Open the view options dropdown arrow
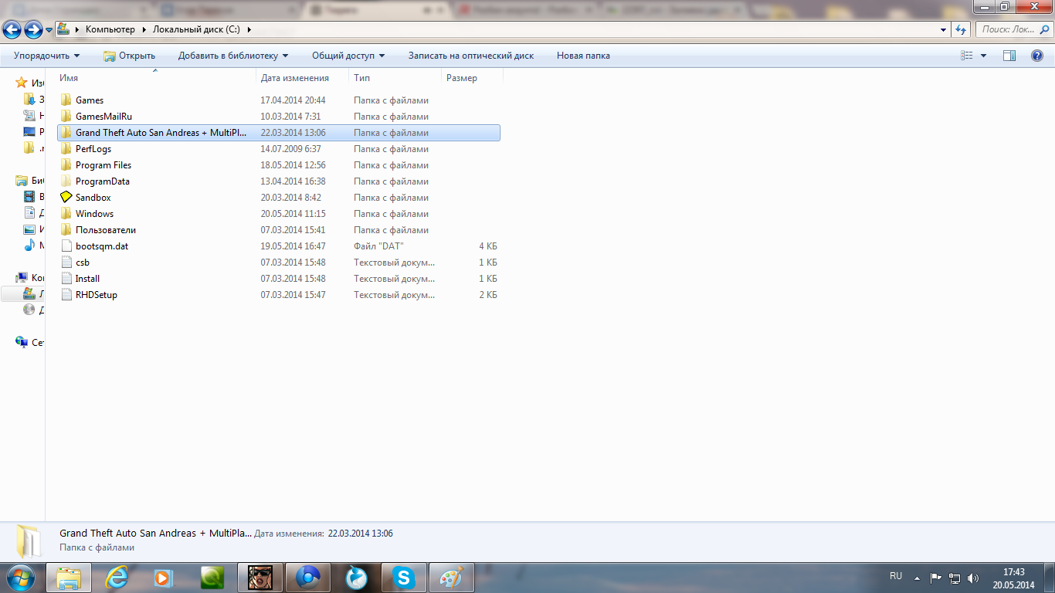The height and width of the screenshot is (593, 1055). click(x=983, y=56)
